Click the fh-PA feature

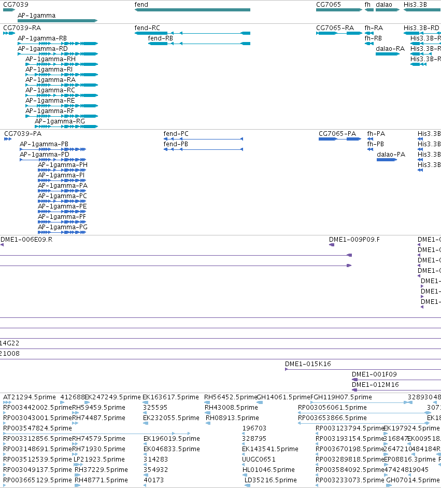370,139
